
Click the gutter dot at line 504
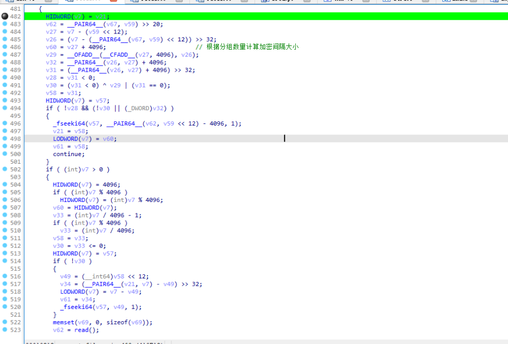pos(5,184)
